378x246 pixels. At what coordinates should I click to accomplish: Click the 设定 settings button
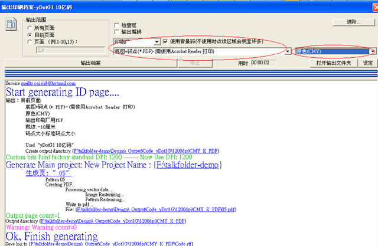(x=367, y=62)
